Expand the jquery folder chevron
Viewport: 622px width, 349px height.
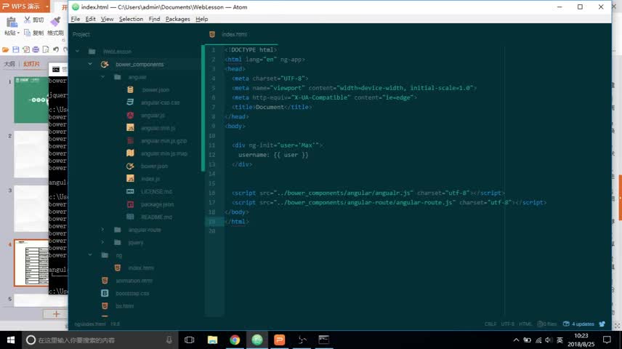pyautogui.click(x=102, y=242)
